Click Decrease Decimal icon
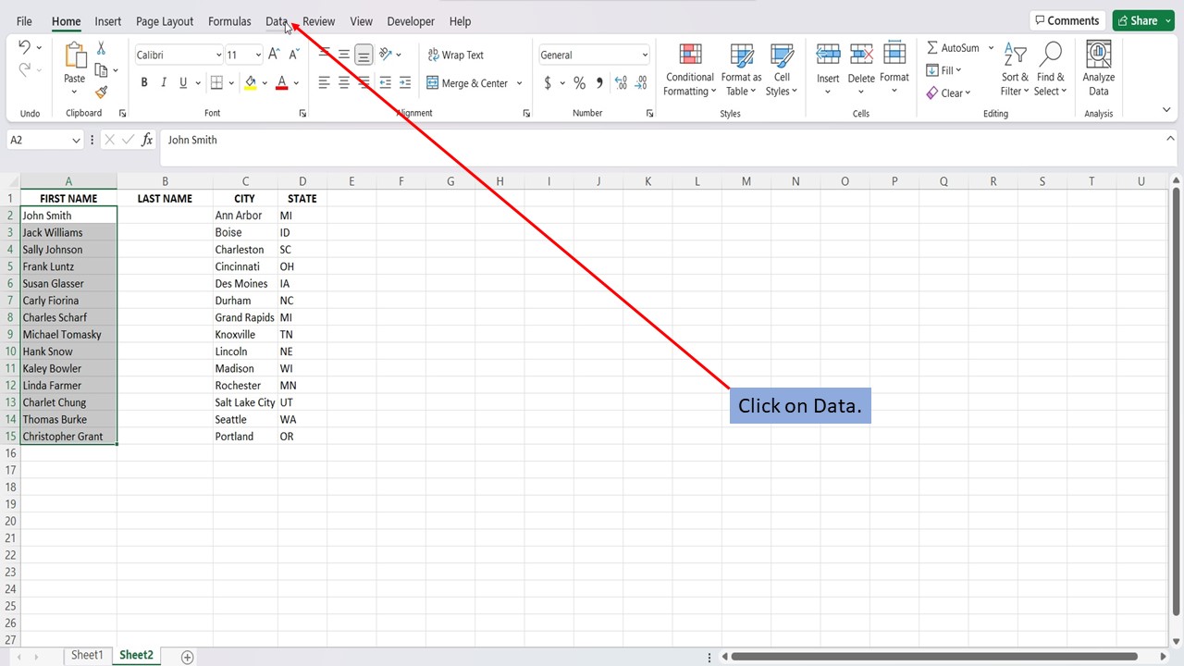Image resolution: width=1184 pixels, height=666 pixels. tap(640, 83)
